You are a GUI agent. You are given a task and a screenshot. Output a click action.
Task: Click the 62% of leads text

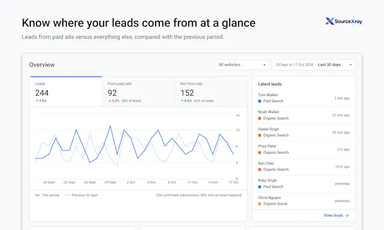click(204, 101)
